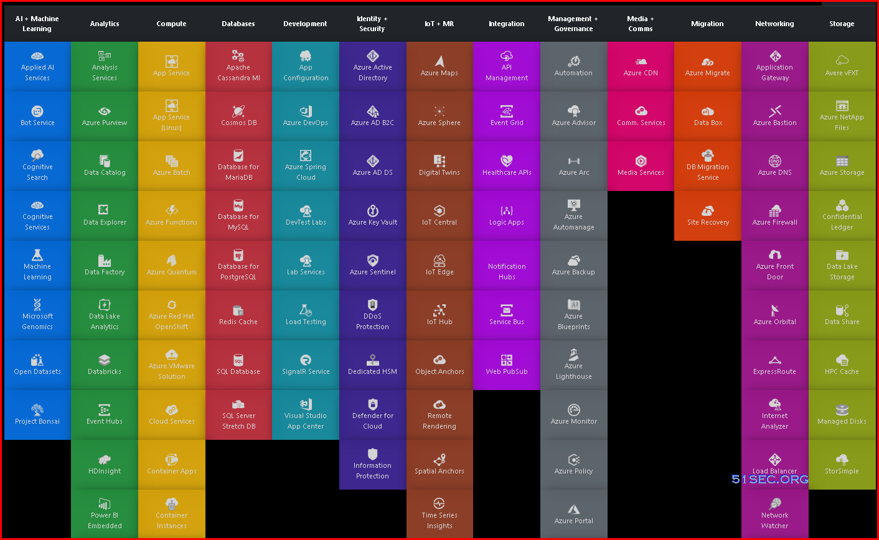
Task: Select the Azure CDN icon
Action: point(641,62)
